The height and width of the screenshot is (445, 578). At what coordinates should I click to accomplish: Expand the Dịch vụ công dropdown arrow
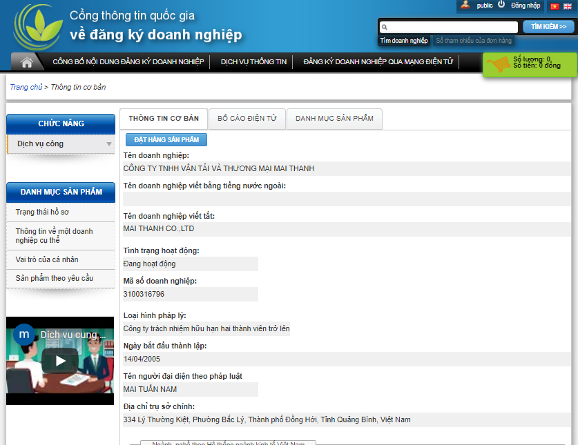[108, 144]
